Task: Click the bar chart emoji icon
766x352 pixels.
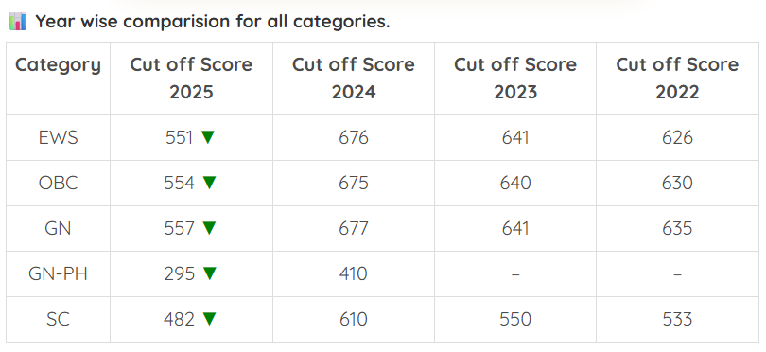Action: pos(17,22)
